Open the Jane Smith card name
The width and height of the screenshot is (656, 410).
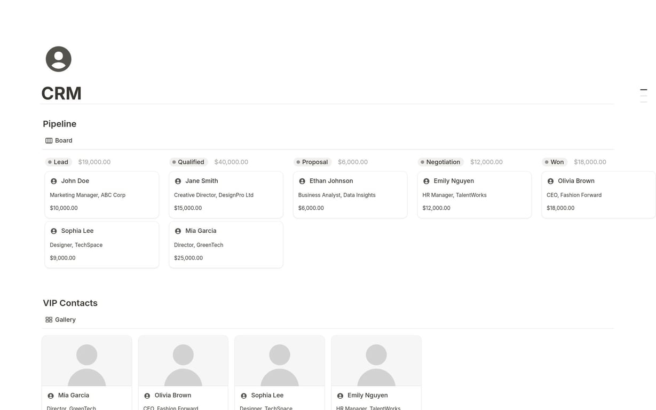[202, 181]
